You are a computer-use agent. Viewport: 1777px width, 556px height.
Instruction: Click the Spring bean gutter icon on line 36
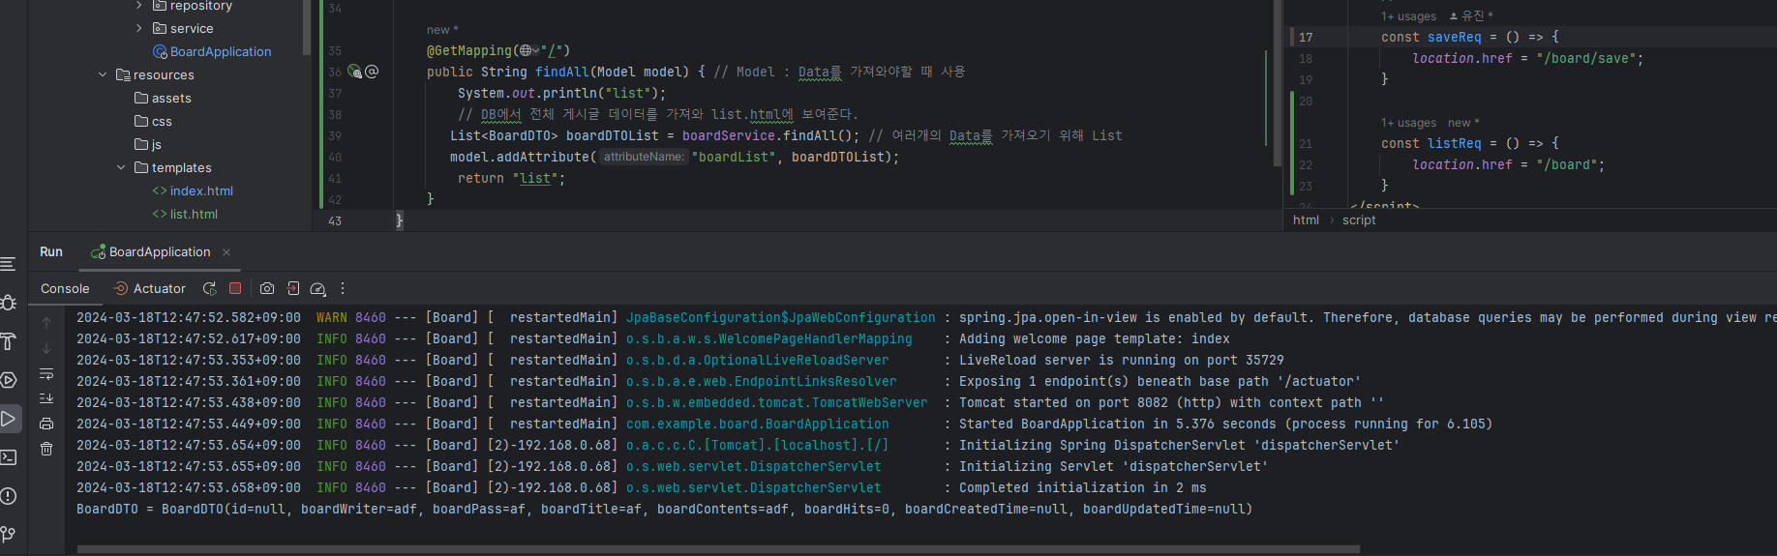click(x=354, y=72)
